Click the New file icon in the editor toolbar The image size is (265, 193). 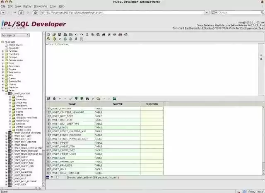coord(49,35)
